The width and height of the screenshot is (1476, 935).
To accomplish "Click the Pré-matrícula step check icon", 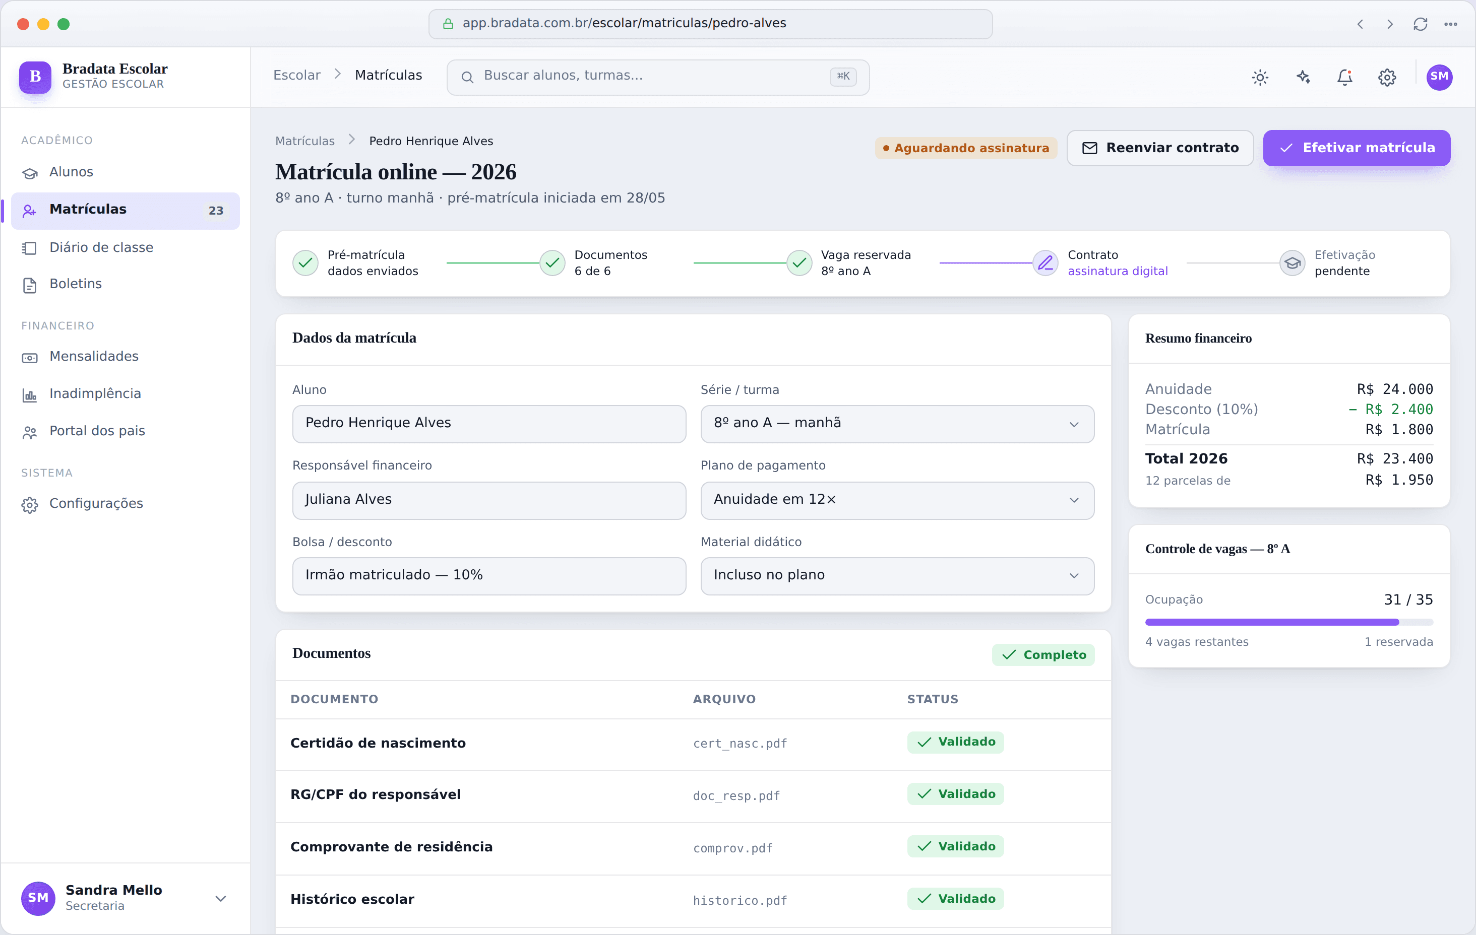I will [305, 263].
